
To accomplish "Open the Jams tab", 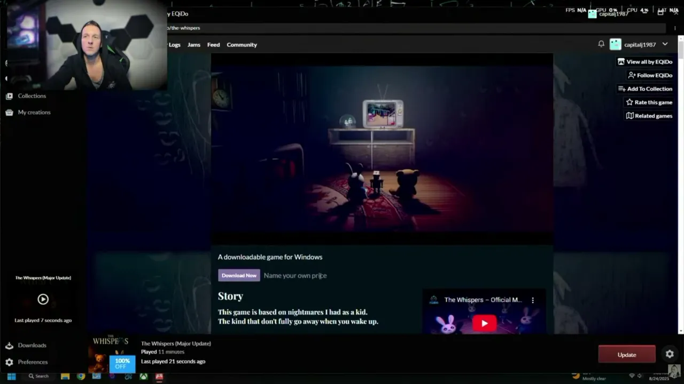I will (194, 45).
